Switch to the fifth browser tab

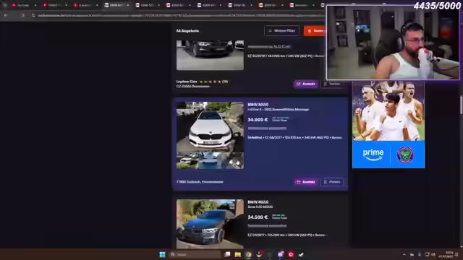coord(147,5)
